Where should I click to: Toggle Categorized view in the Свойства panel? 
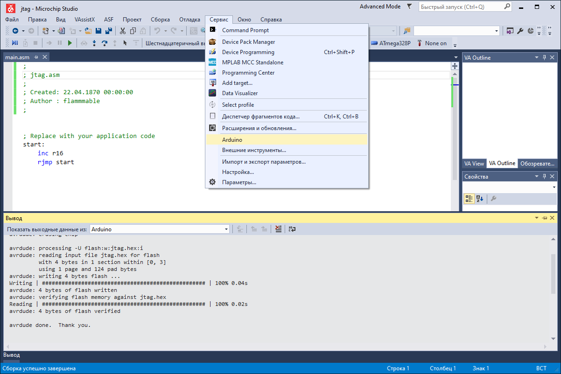[469, 199]
